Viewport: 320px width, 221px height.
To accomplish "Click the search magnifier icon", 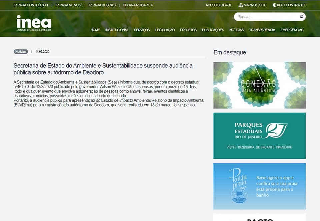I will [x=301, y=17].
